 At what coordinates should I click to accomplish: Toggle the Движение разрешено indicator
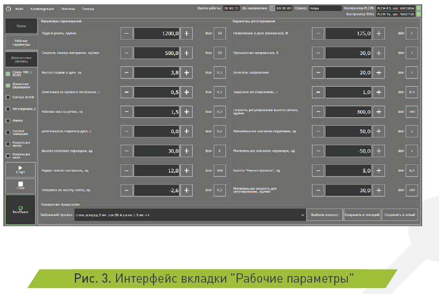pos(8,85)
